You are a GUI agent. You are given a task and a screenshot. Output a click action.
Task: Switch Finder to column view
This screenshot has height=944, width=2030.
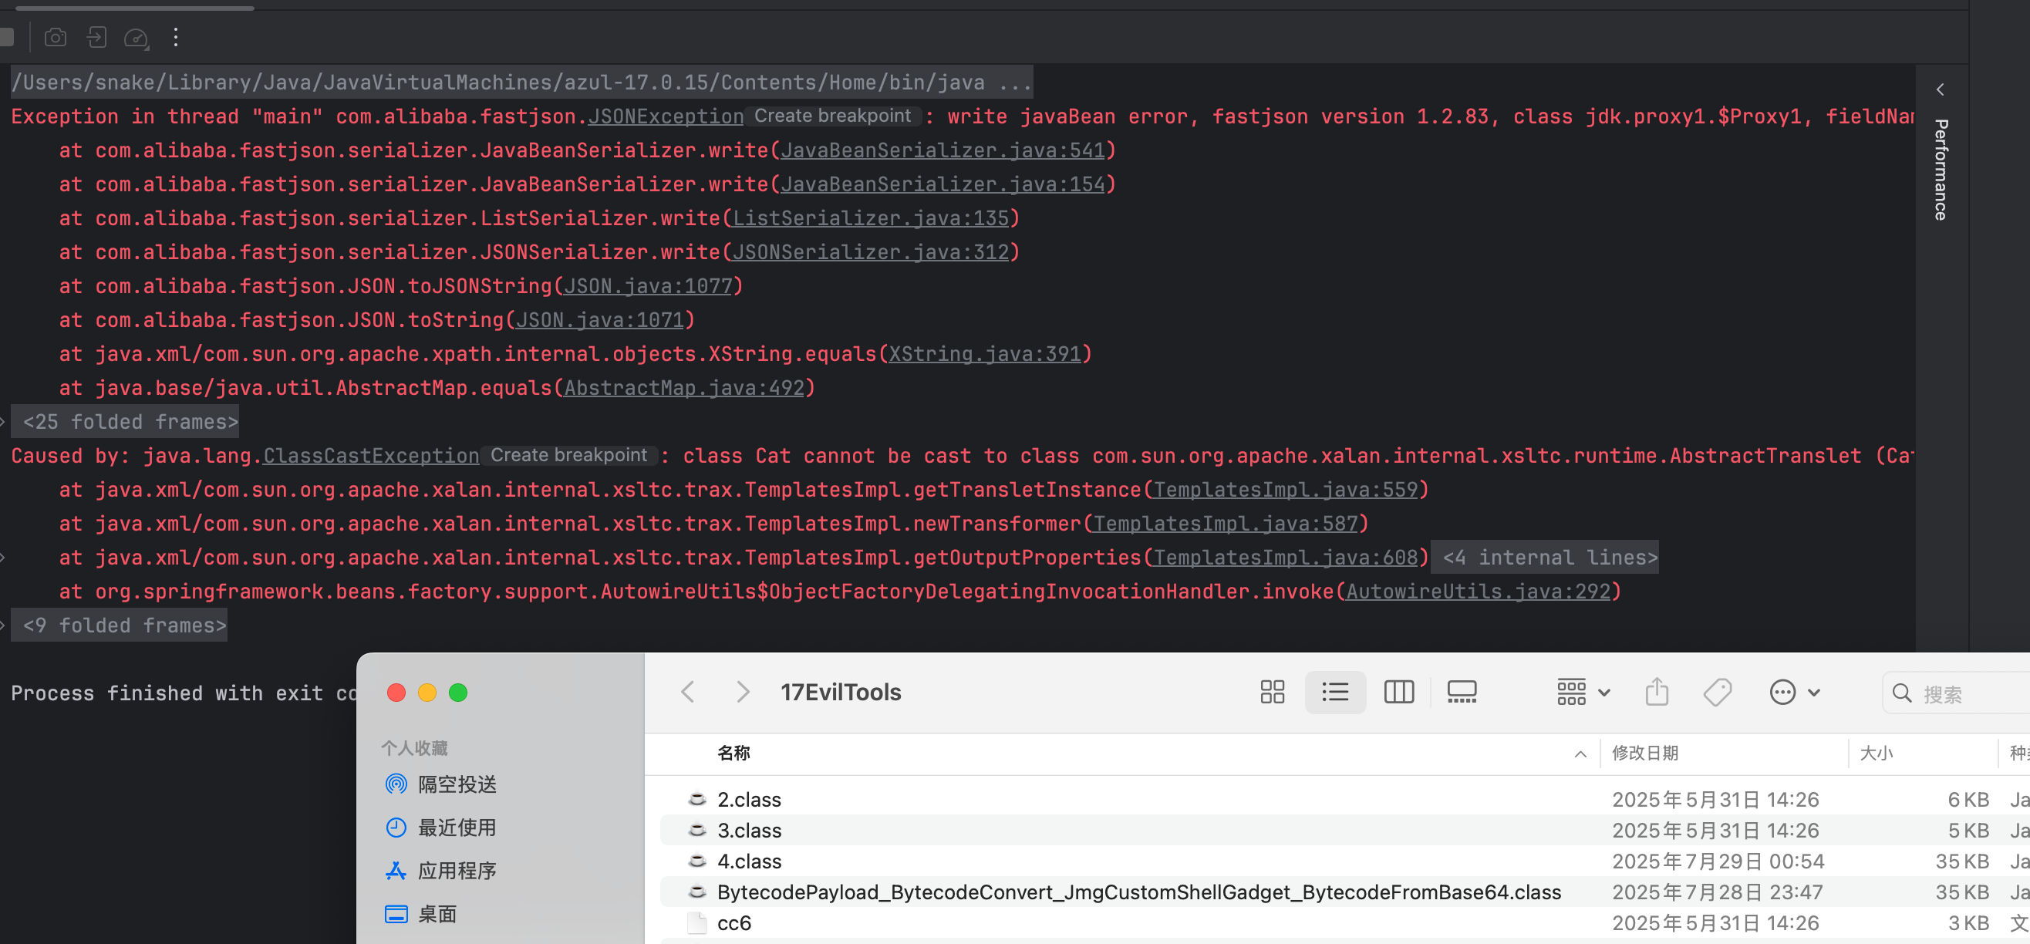click(x=1399, y=692)
